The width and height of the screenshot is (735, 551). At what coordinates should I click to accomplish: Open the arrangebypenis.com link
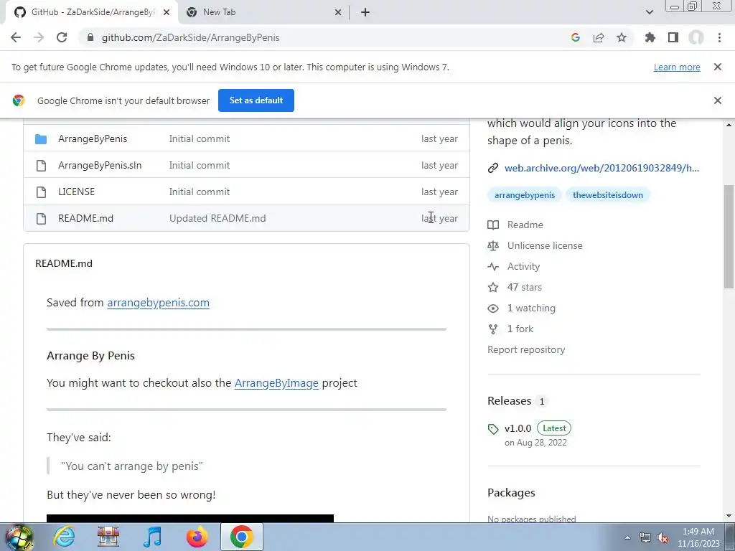(x=158, y=303)
